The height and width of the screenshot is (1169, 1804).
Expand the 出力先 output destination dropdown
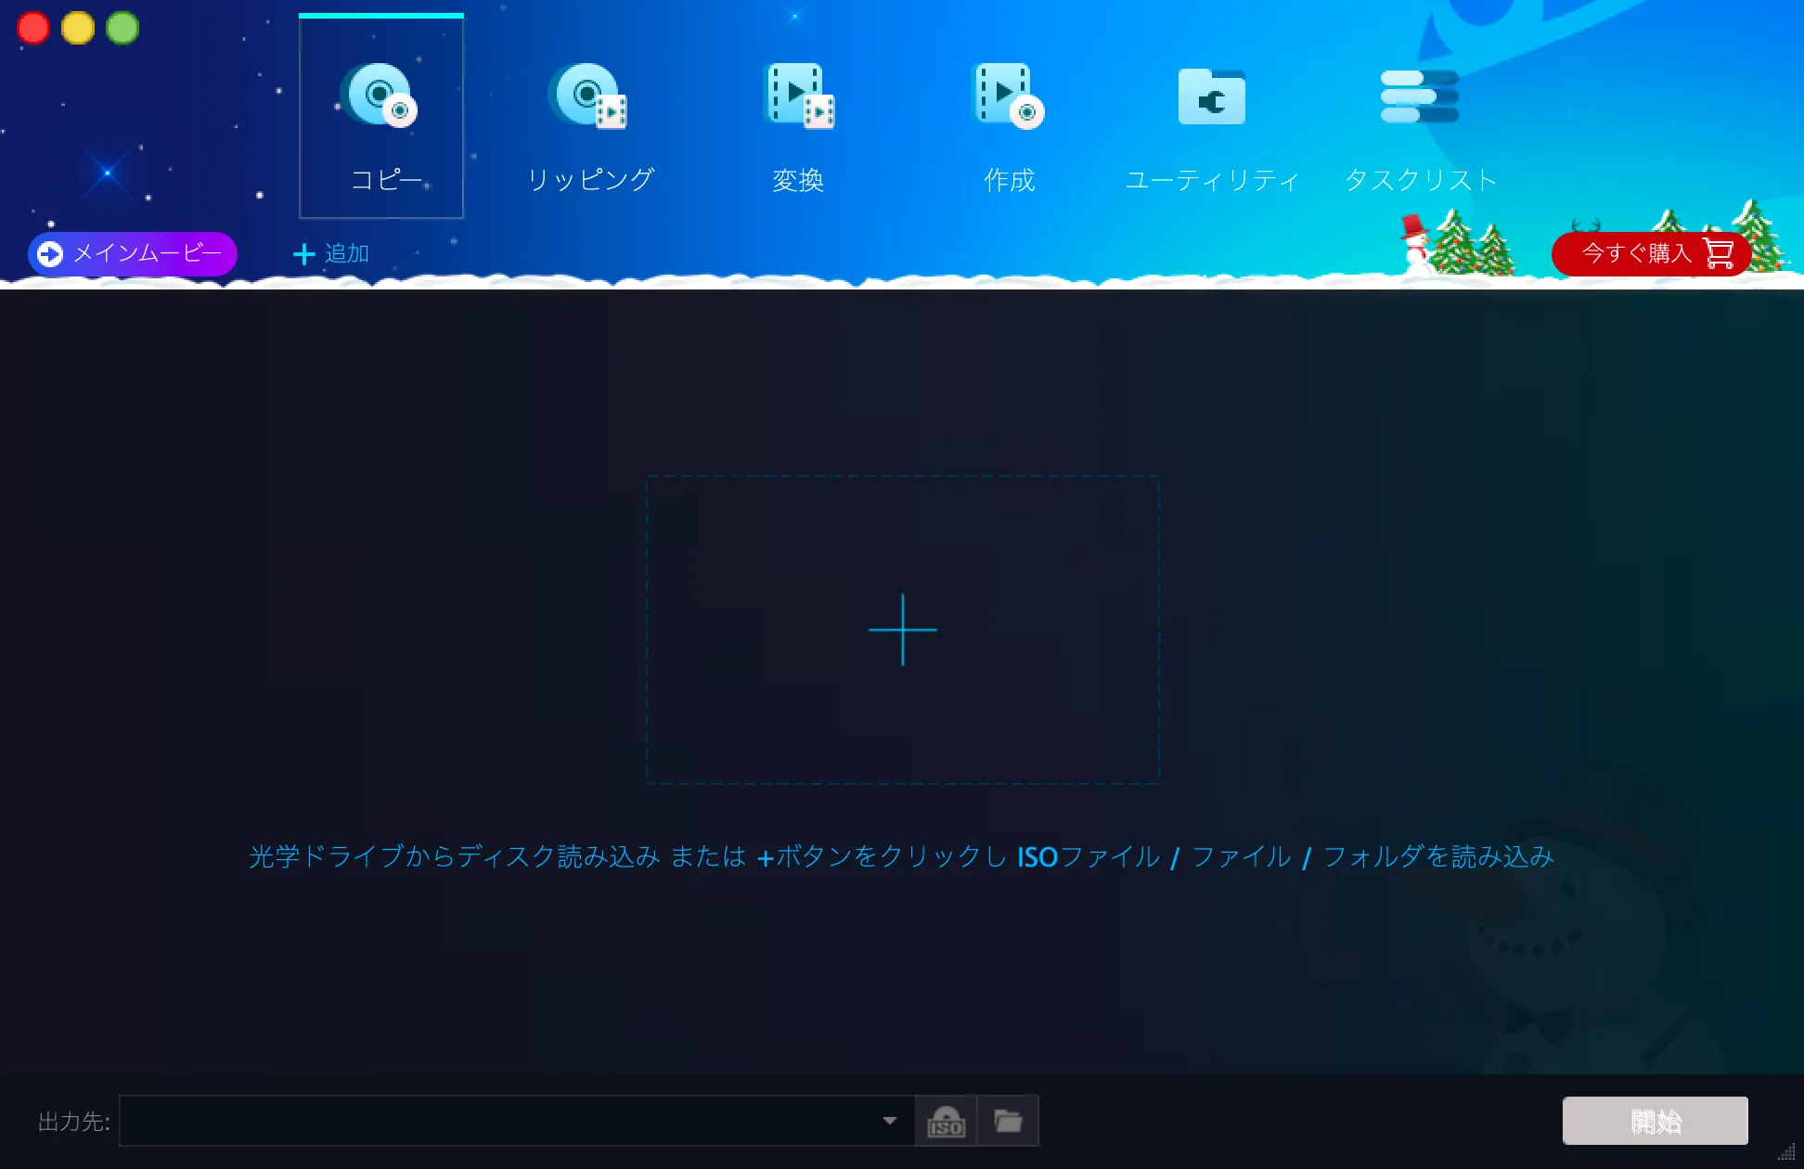tap(890, 1121)
